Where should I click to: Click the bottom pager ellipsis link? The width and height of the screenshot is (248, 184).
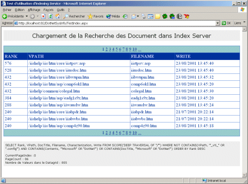140,133
